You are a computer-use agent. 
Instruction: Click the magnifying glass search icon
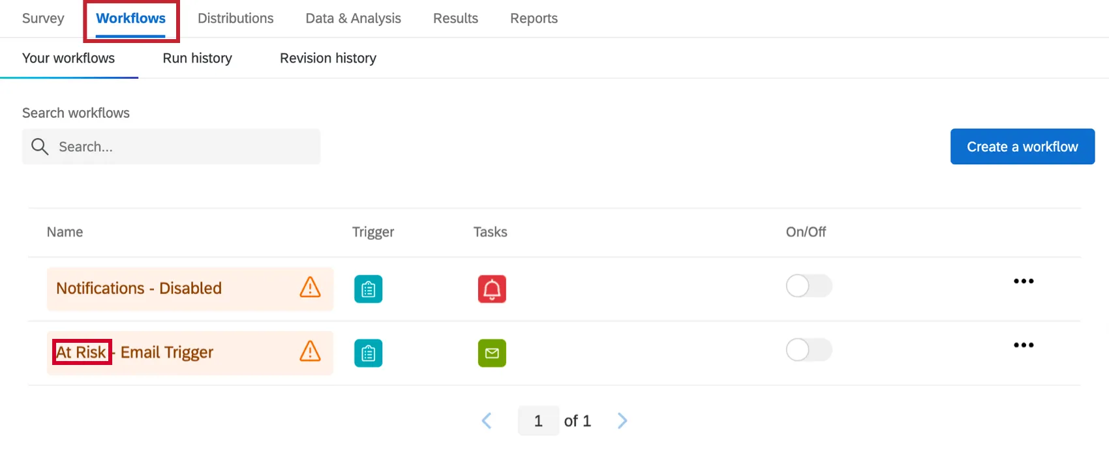click(x=40, y=146)
